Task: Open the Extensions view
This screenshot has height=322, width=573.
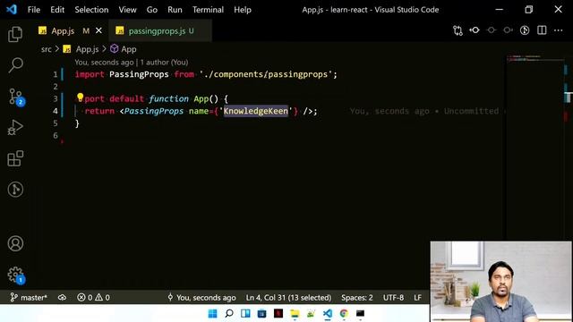Action: coord(15,158)
